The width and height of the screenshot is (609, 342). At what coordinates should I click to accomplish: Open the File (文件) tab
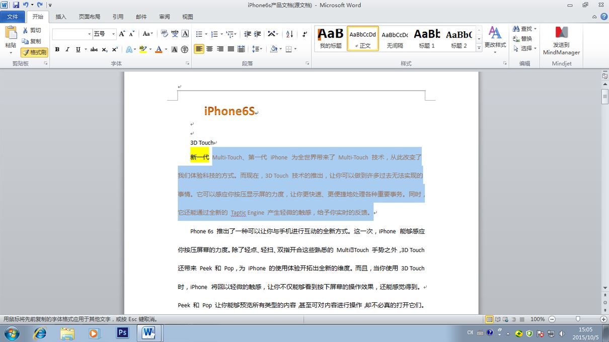[13, 17]
